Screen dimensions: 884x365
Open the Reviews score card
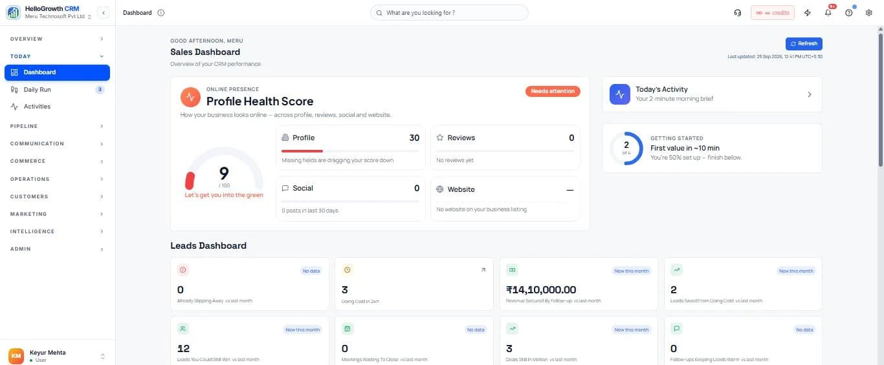505,148
